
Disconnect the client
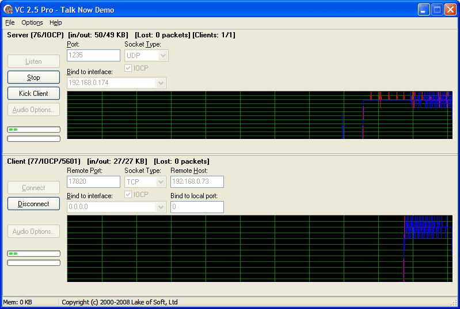pos(33,204)
